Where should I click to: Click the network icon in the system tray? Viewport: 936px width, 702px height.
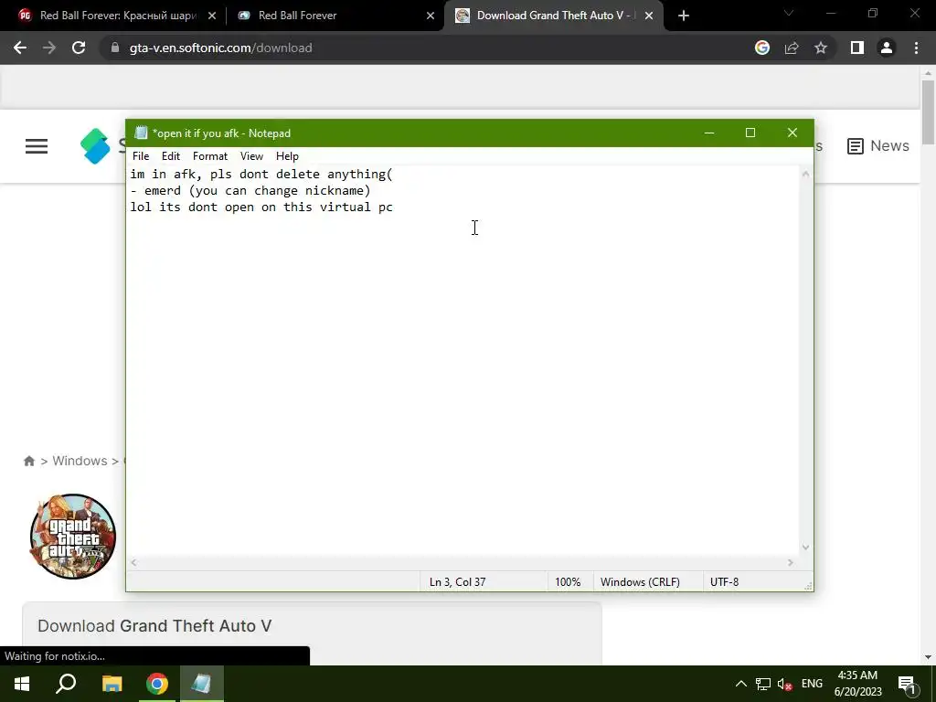pyautogui.click(x=763, y=684)
